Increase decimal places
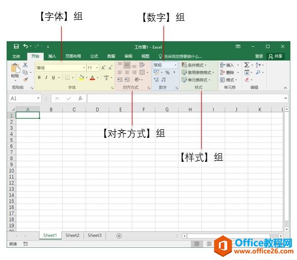The image size is (297, 260). tap(156, 80)
